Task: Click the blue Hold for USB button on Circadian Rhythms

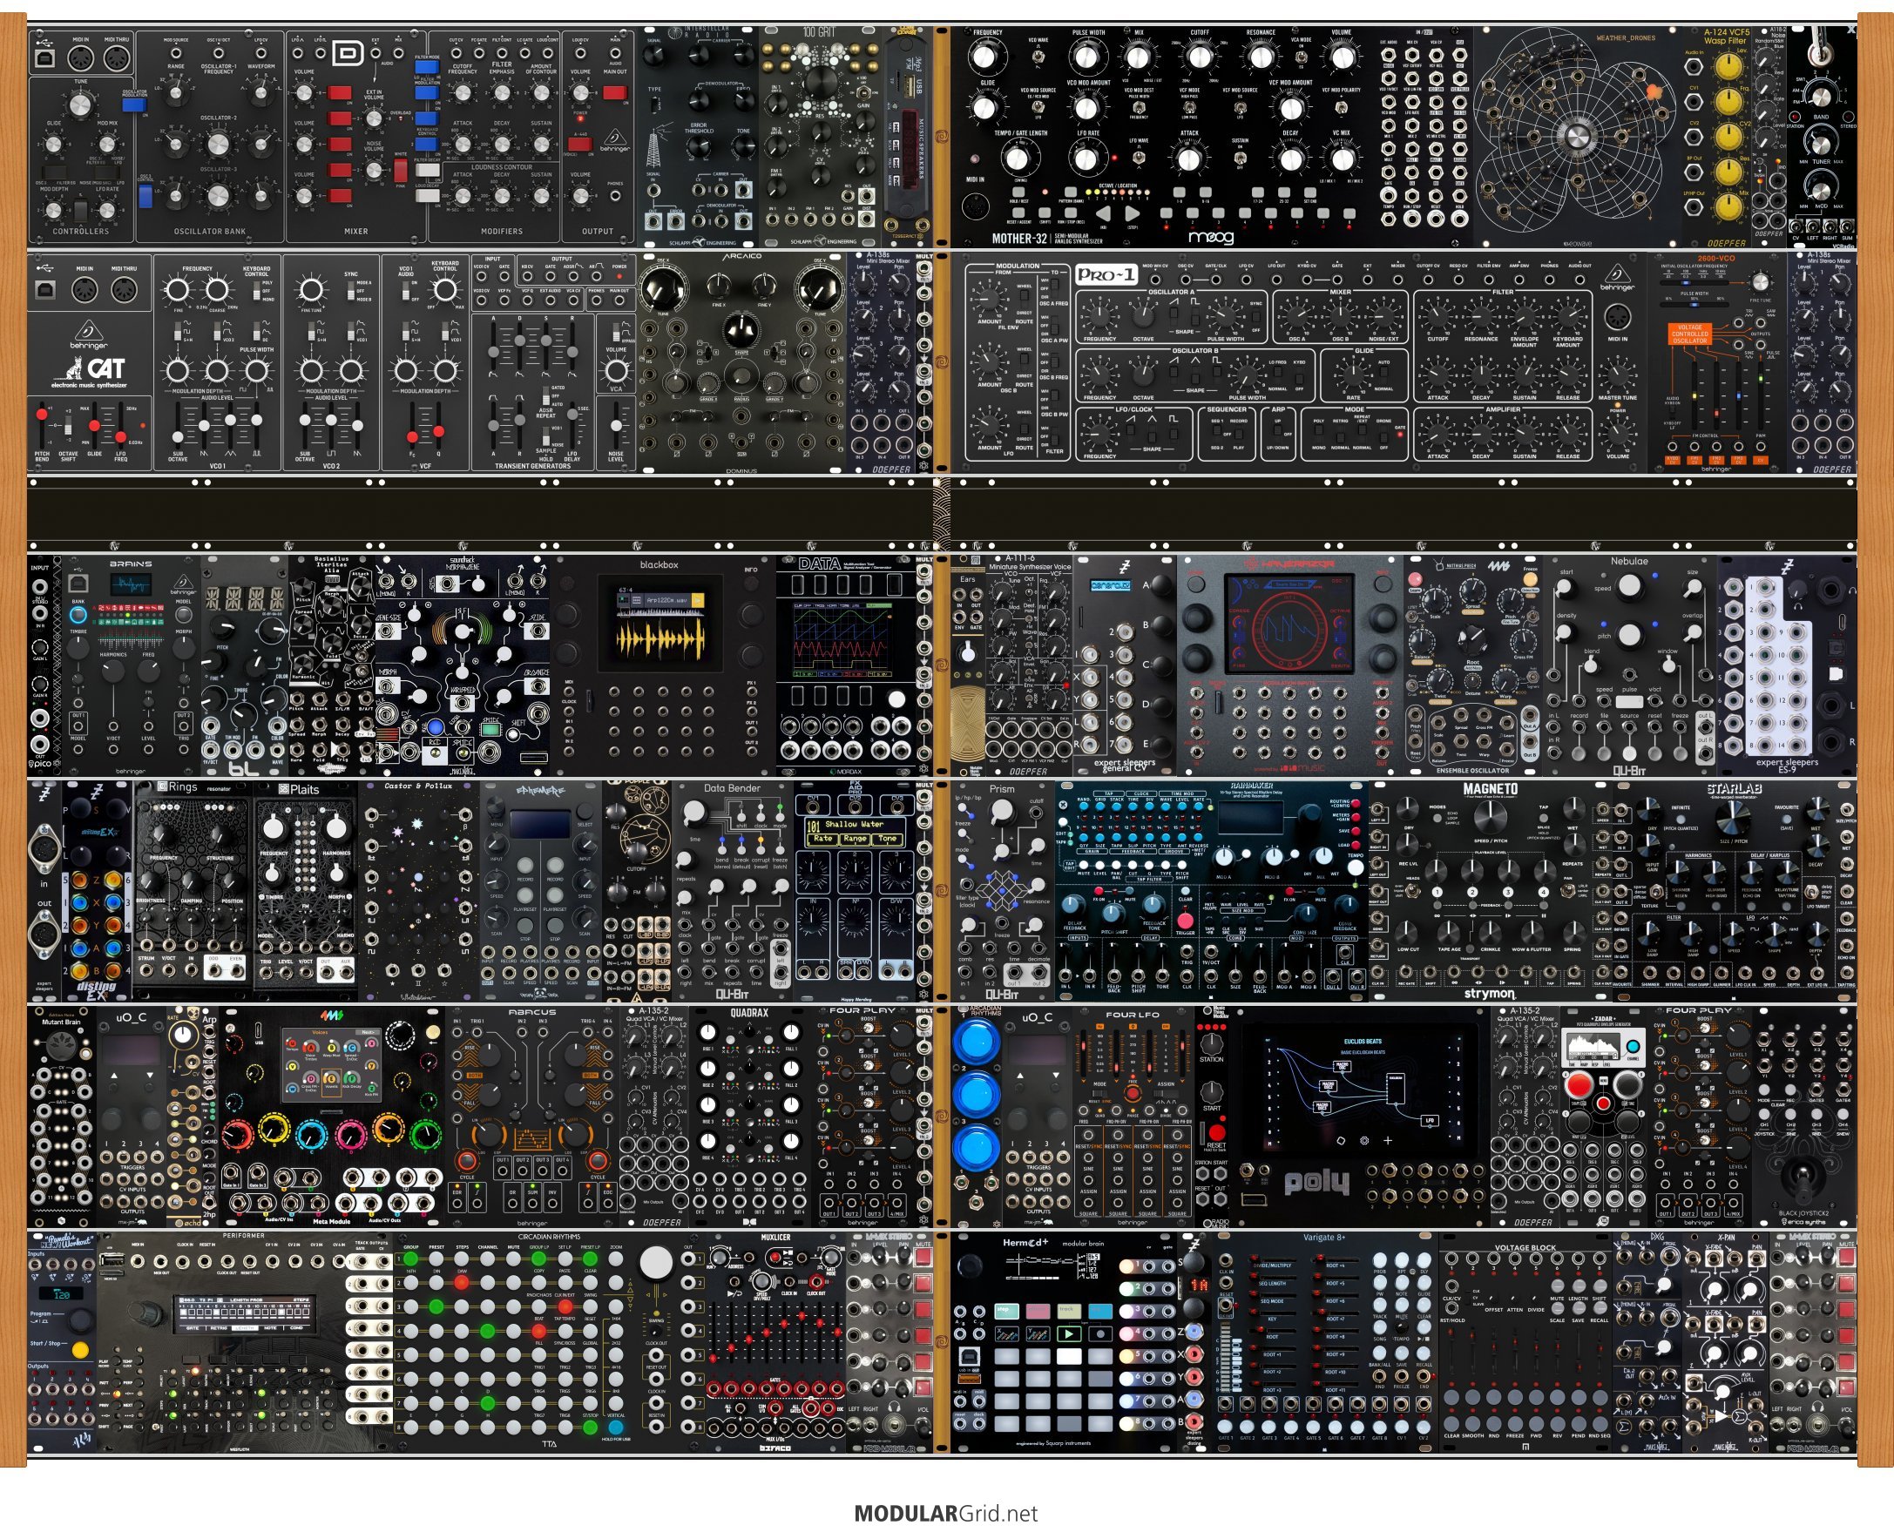Action: click(616, 1427)
